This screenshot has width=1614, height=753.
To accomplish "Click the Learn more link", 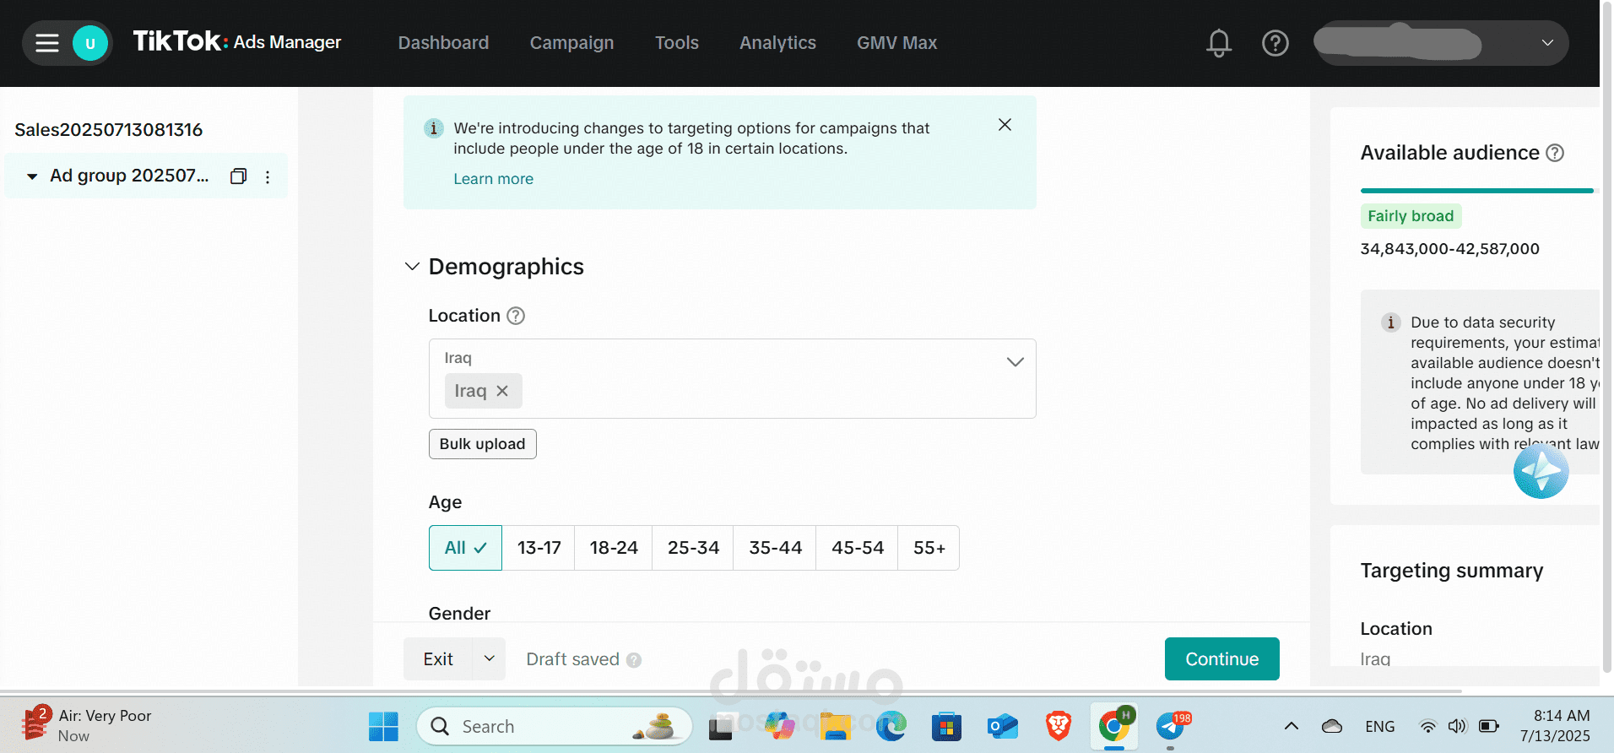I will click(493, 179).
